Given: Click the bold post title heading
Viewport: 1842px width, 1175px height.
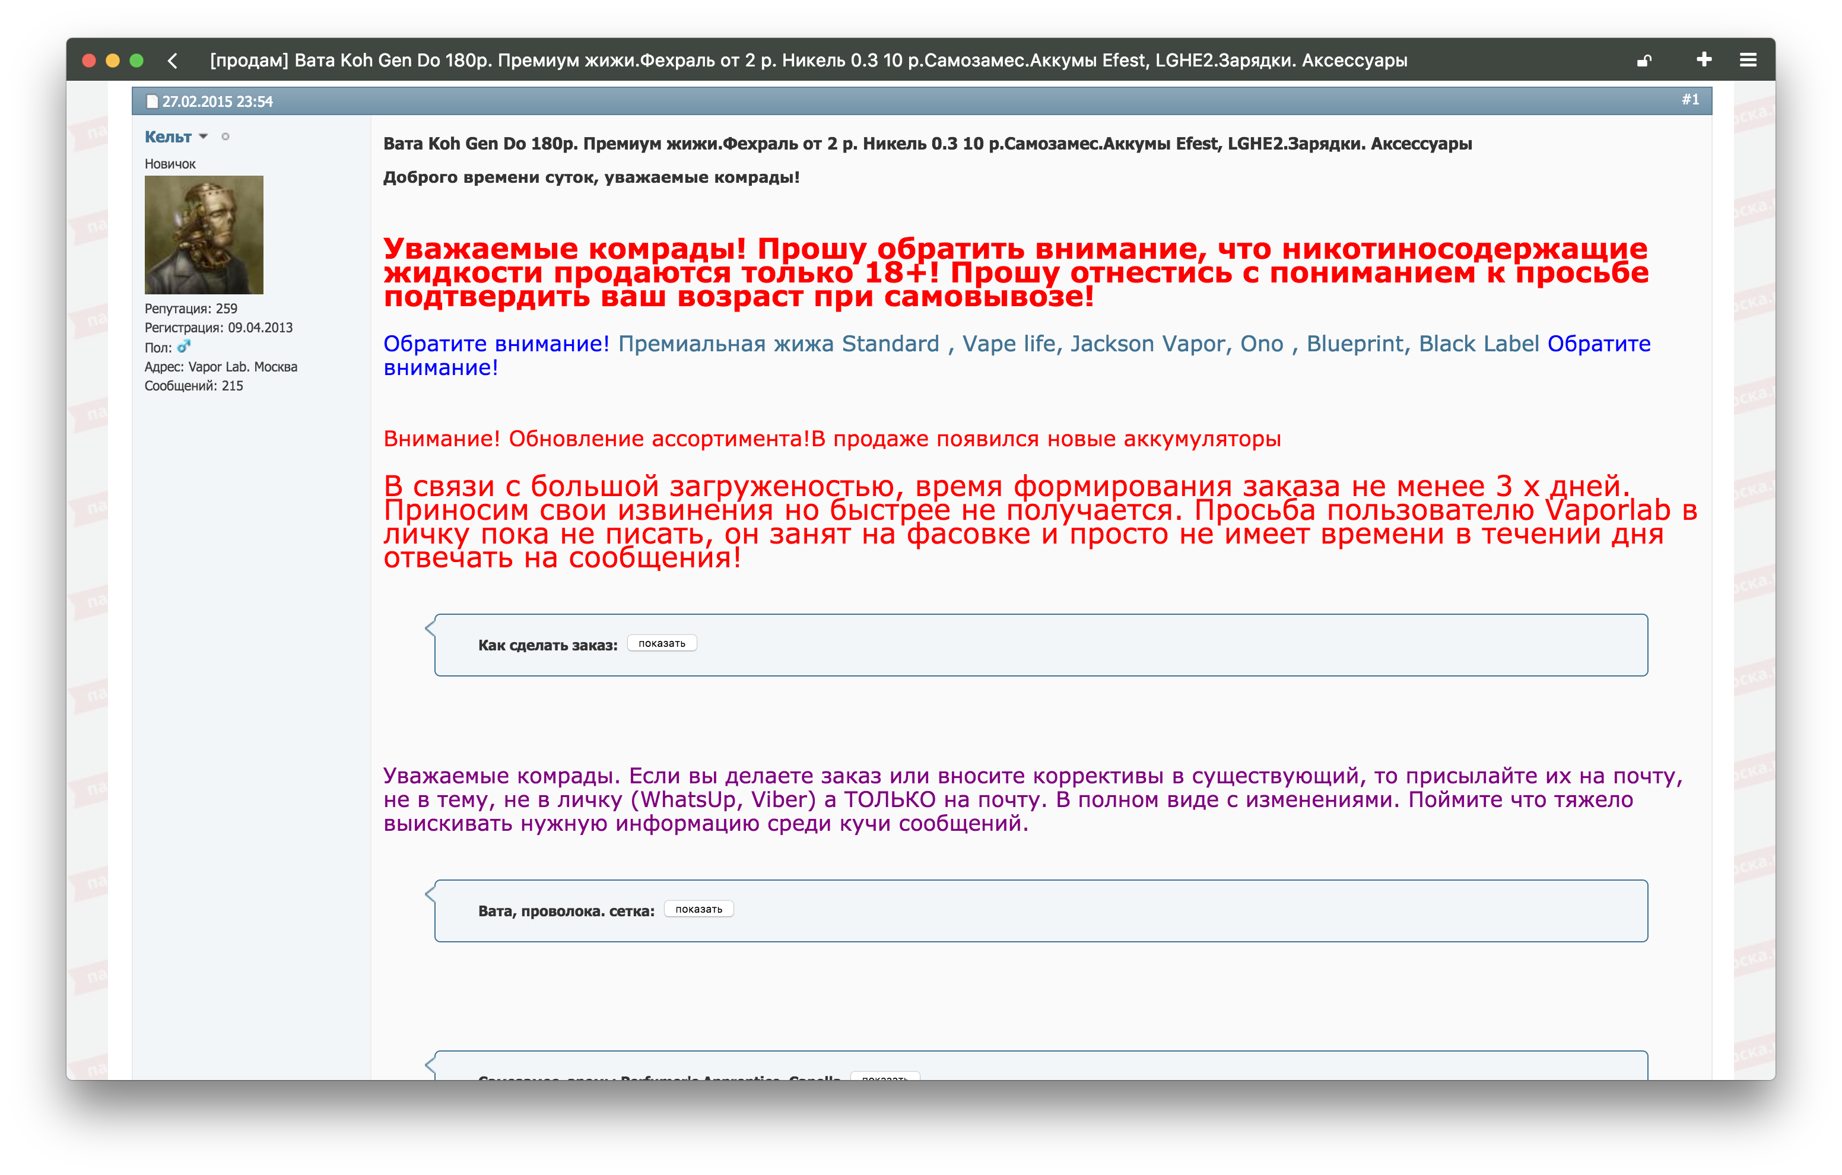Looking at the screenshot, I should [927, 144].
